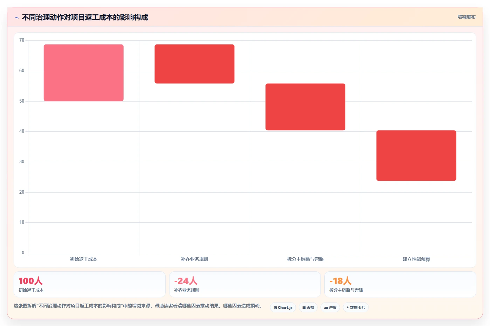Click the red 补齐业务规则 waterfall bar
Image resolution: width=490 pixels, height=326 pixels.
click(194, 64)
